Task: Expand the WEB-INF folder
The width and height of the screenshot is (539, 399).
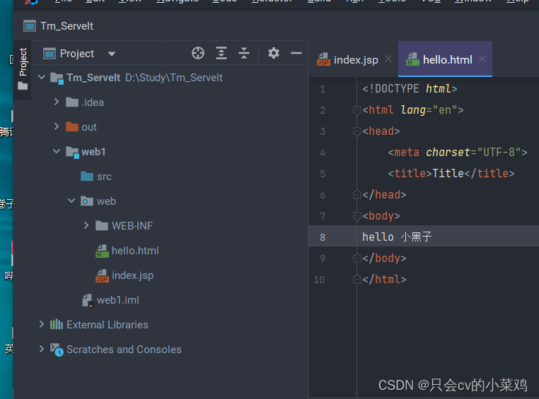Action: coord(86,226)
